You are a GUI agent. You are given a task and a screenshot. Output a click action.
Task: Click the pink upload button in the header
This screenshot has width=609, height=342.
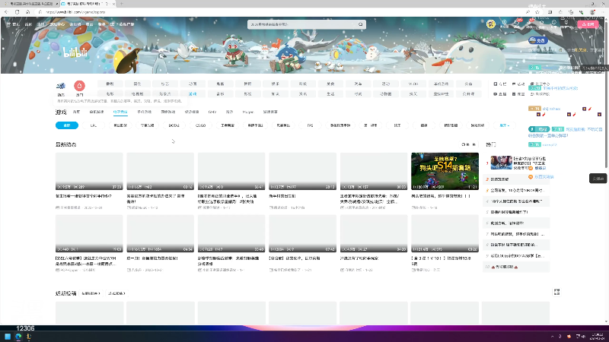[588, 24]
